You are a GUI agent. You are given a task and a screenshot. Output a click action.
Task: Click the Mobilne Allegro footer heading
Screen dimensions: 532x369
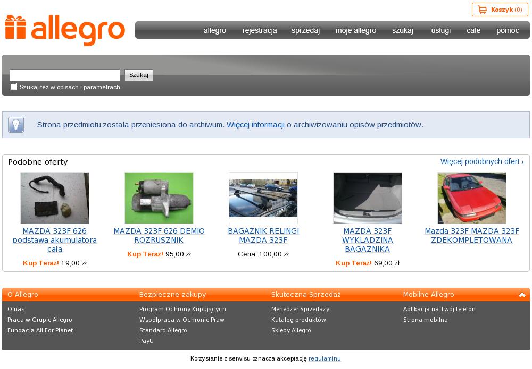[428, 295]
